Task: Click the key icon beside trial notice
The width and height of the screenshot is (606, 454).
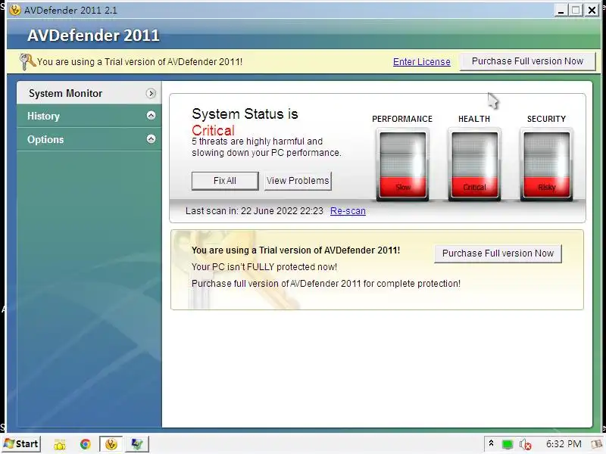Action: (27, 61)
